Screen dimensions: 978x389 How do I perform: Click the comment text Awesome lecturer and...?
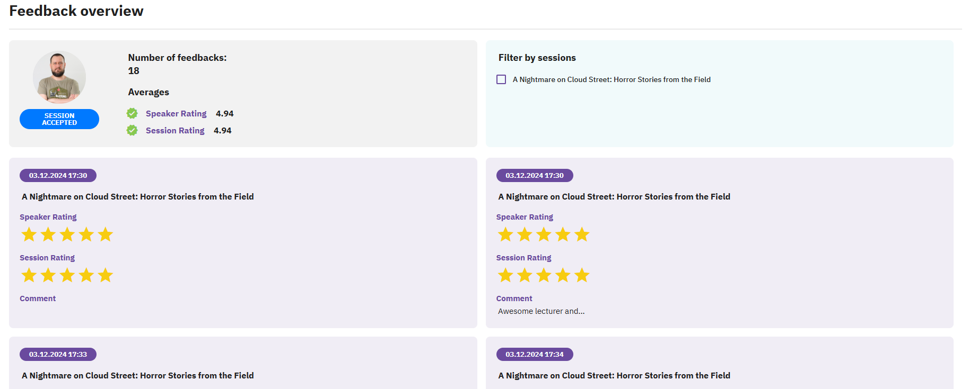click(541, 311)
